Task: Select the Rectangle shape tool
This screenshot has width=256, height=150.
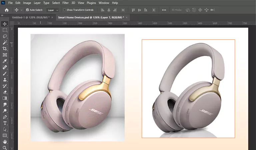Action: pos(5,135)
